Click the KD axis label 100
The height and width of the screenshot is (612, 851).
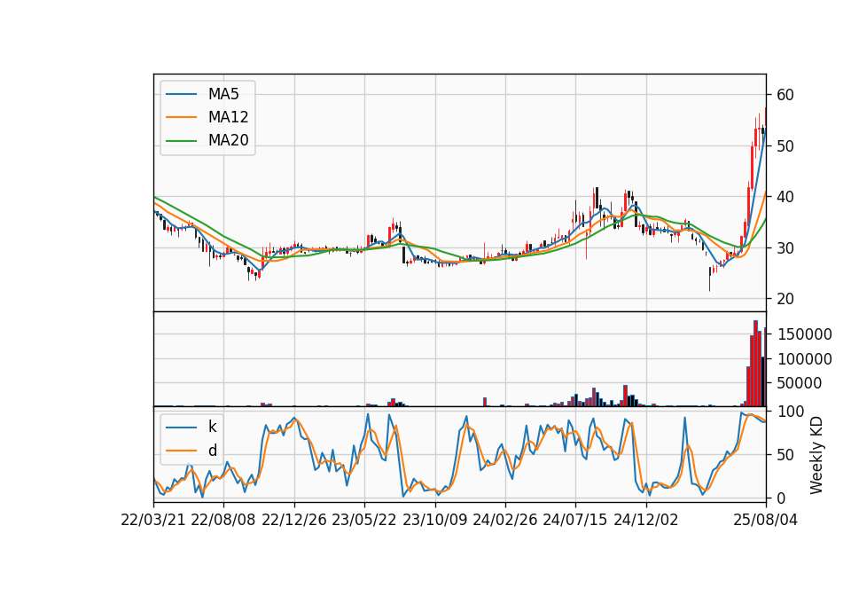point(791,412)
